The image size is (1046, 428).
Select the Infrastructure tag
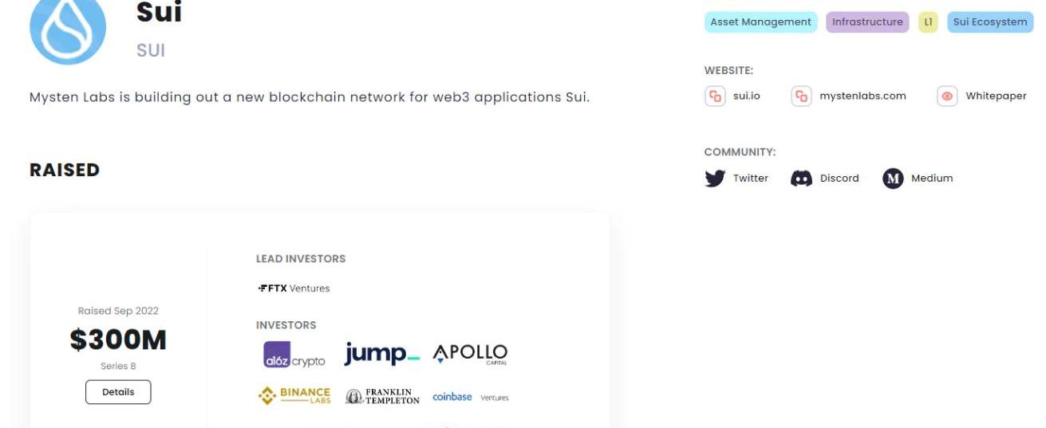tap(867, 22)
